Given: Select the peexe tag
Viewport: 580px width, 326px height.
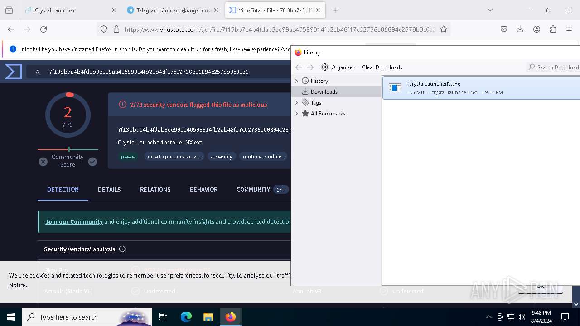Looking at the screenshot, I should 128,157.
